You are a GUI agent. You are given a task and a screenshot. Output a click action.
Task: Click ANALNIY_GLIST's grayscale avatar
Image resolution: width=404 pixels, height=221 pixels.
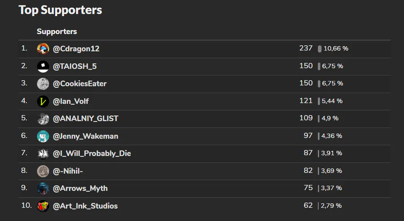tap(43, 119)
